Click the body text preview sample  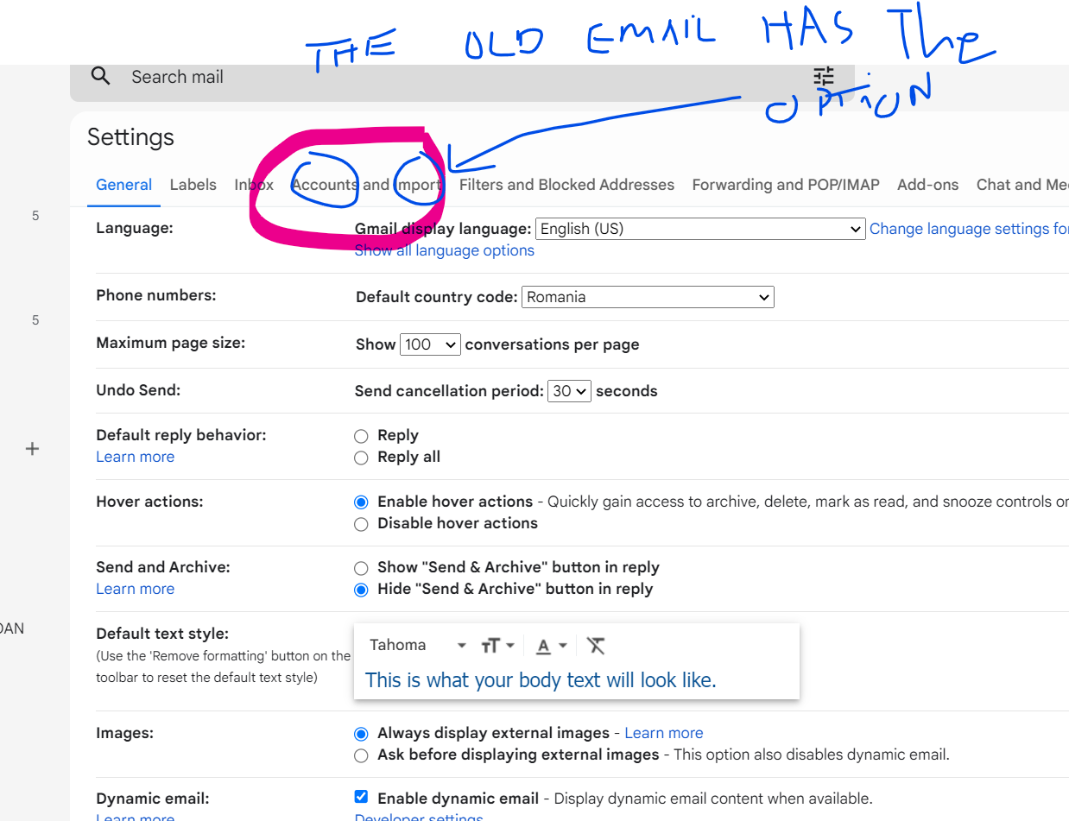tap(541, 680)
